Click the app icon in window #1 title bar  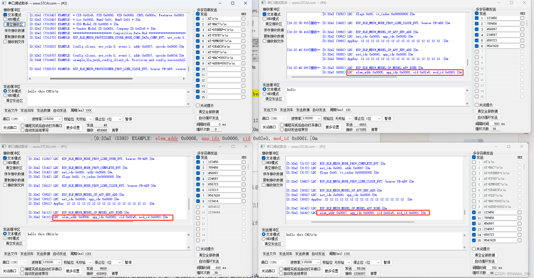[x=4, y=146]
